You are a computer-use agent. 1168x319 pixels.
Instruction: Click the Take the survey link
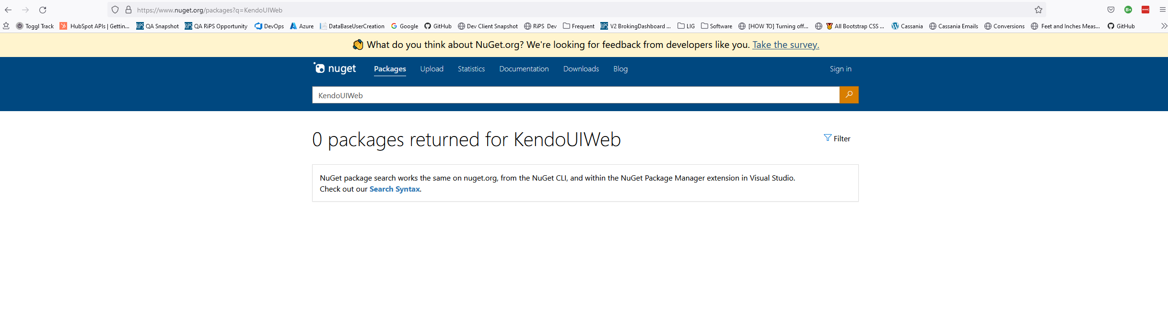pos(785,45)
